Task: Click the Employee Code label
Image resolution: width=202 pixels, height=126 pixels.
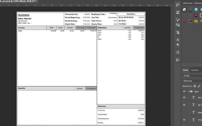Action: pyautogui.click(x=98, y=14)
